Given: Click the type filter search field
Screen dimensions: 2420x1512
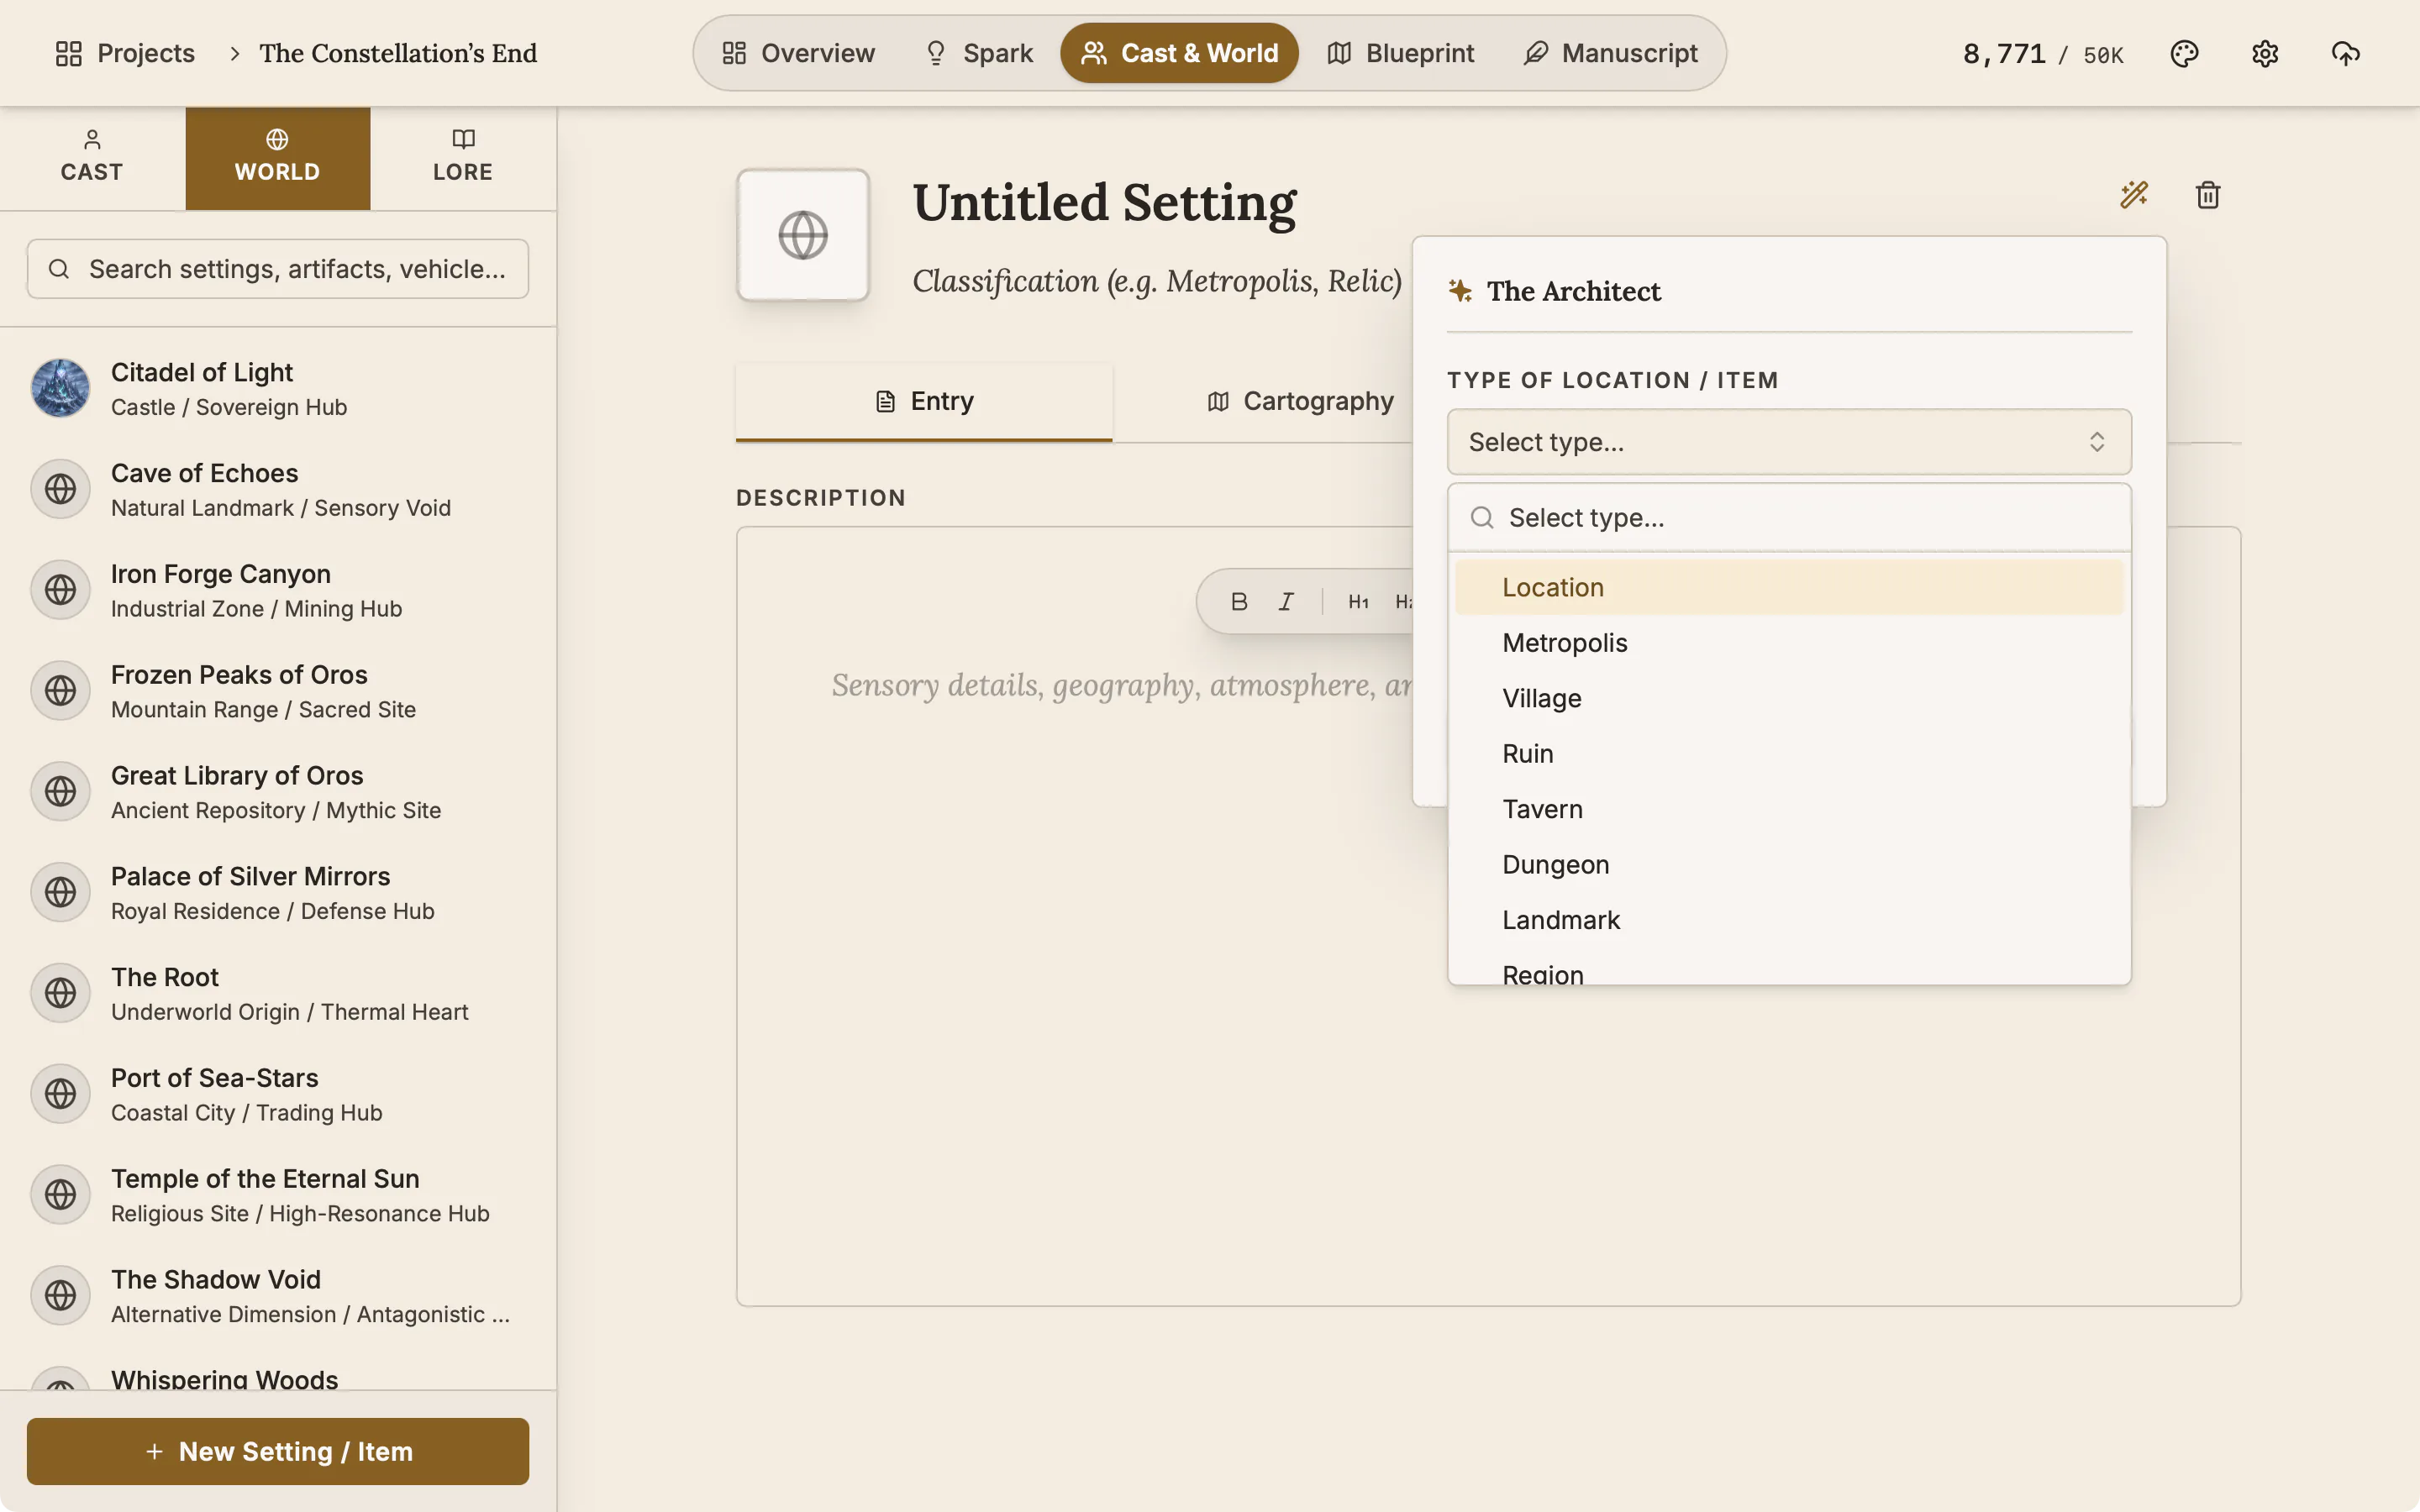Looking at the screenshot, I should [x=1789, y=518].
